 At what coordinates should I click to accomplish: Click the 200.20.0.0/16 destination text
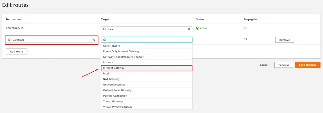[15, 28]
